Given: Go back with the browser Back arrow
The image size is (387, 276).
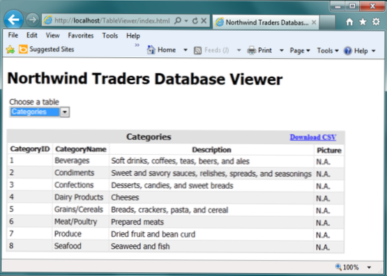Looking at the screenshot, I should 13,20.
